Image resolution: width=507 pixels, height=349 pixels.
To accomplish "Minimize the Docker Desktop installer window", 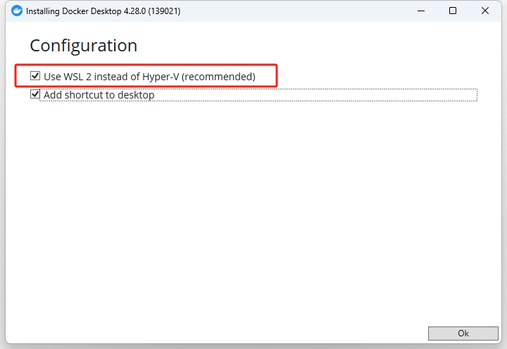I will (x=421, y=11).
